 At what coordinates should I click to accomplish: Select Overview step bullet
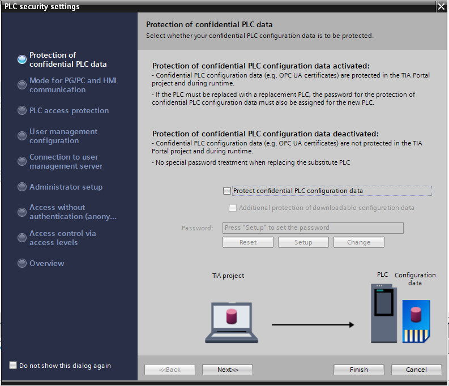pos(22,263)
